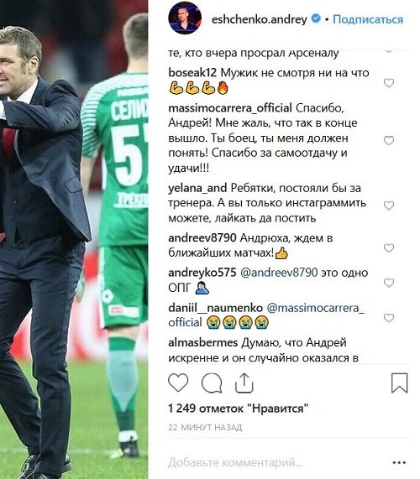Save post with the bookmark icon
Viewport: 420px width, 479px height.
(x=400, y=383)
